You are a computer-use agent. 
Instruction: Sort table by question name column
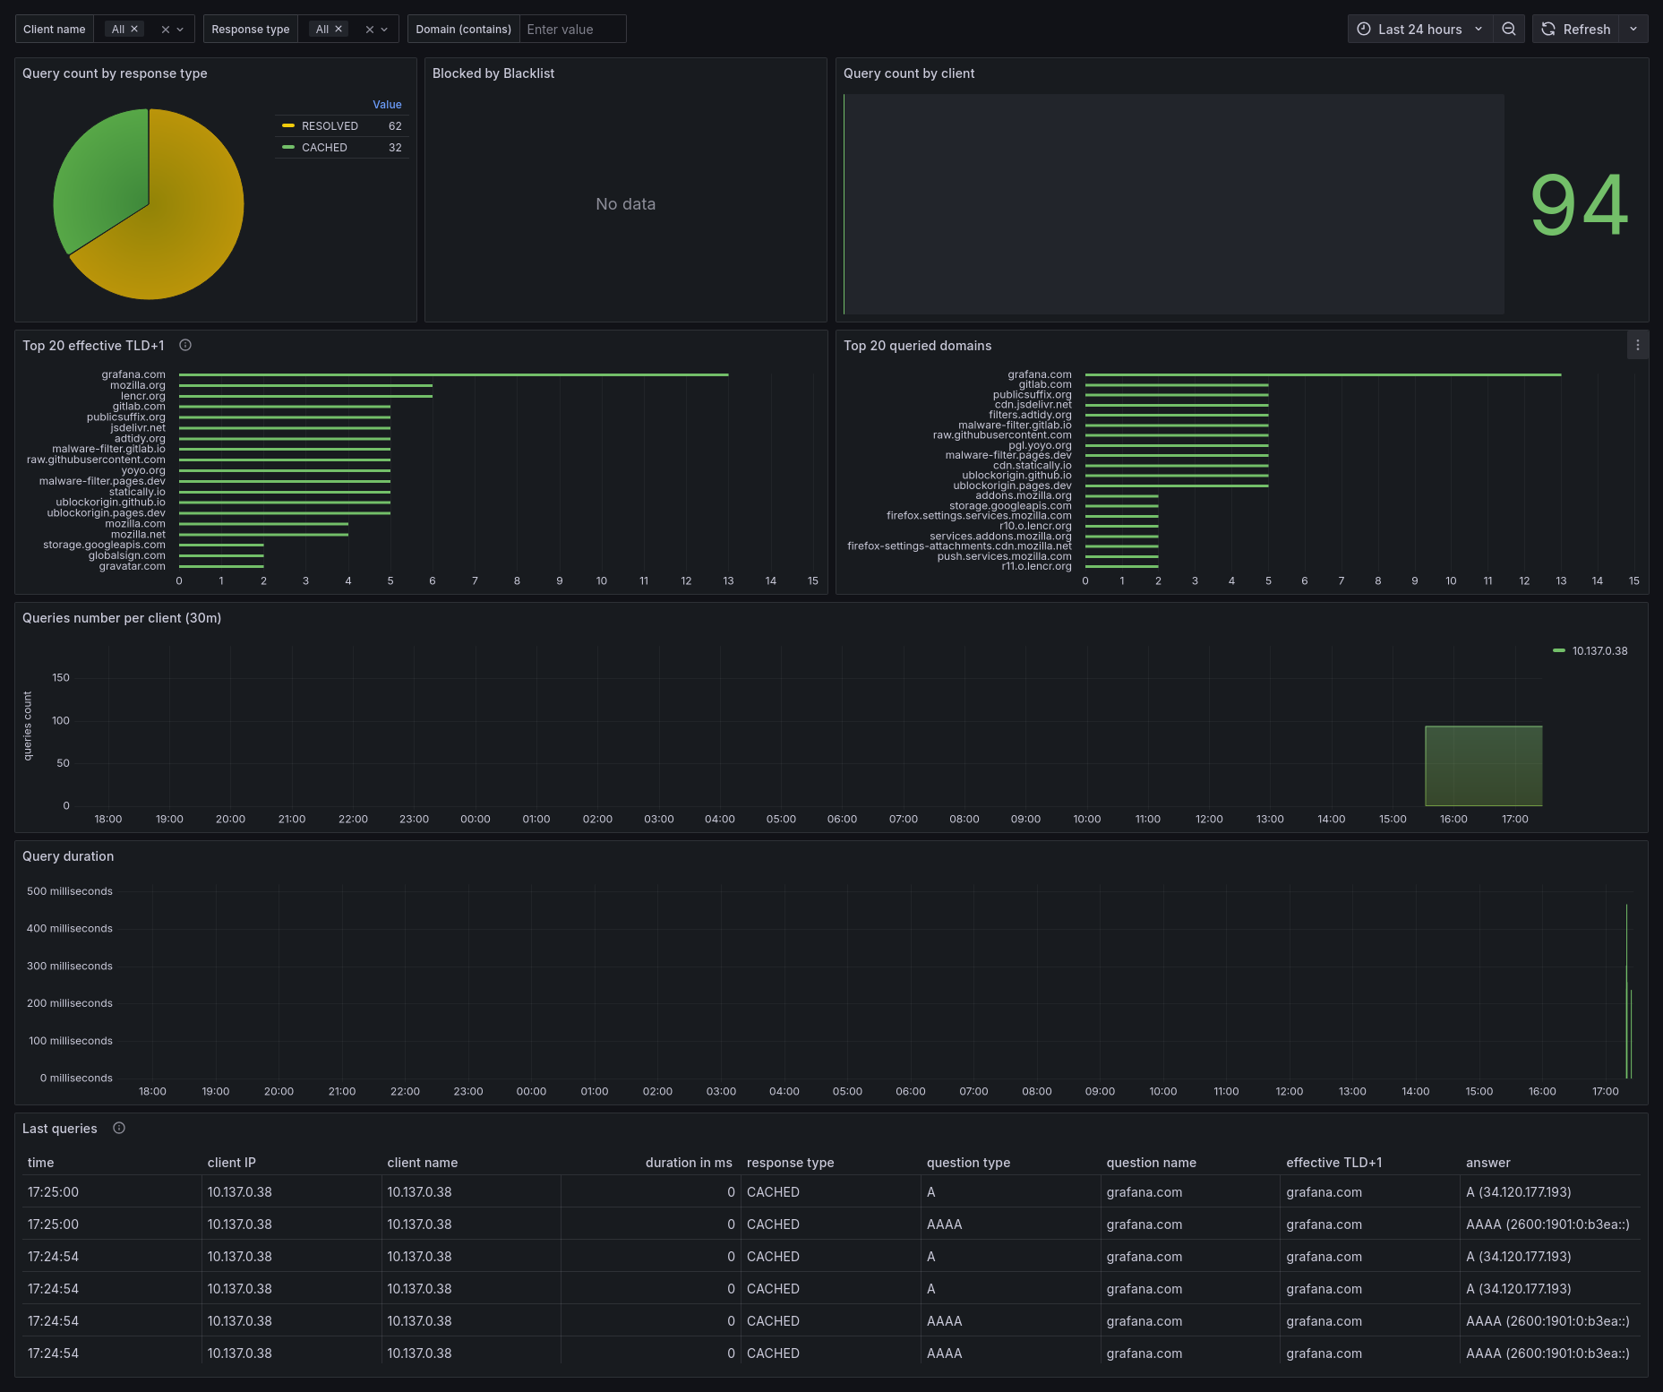[1152, 1163]
